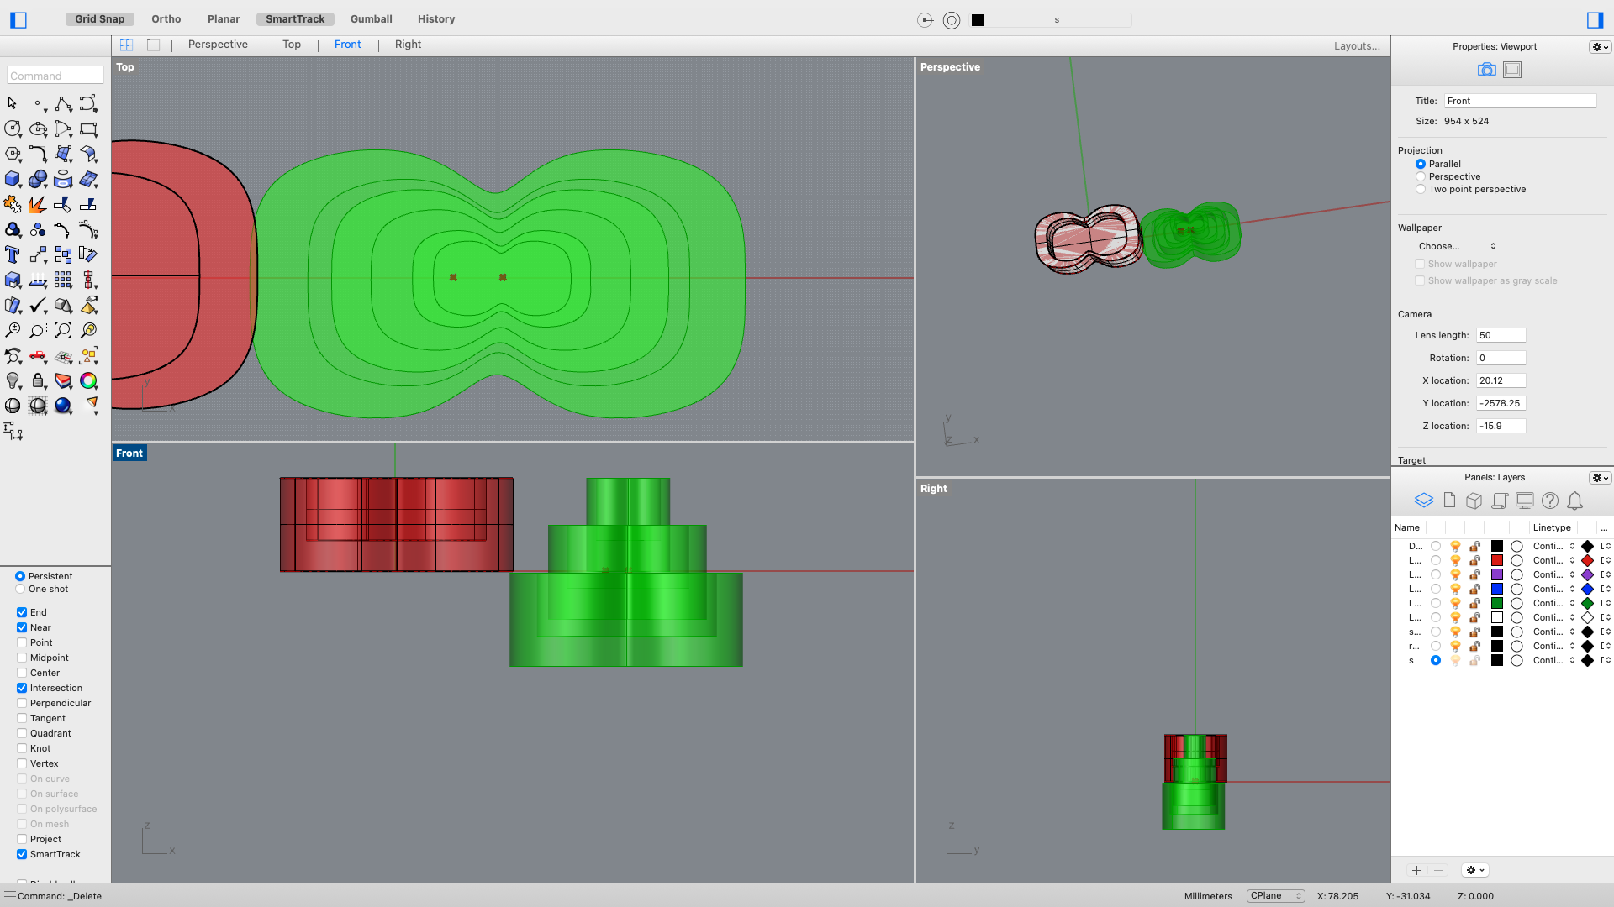Image resolution: width=1614 pixels, height=907 pixels.
Task: Switch to the Perspective viewport tab
Action: 217,45
